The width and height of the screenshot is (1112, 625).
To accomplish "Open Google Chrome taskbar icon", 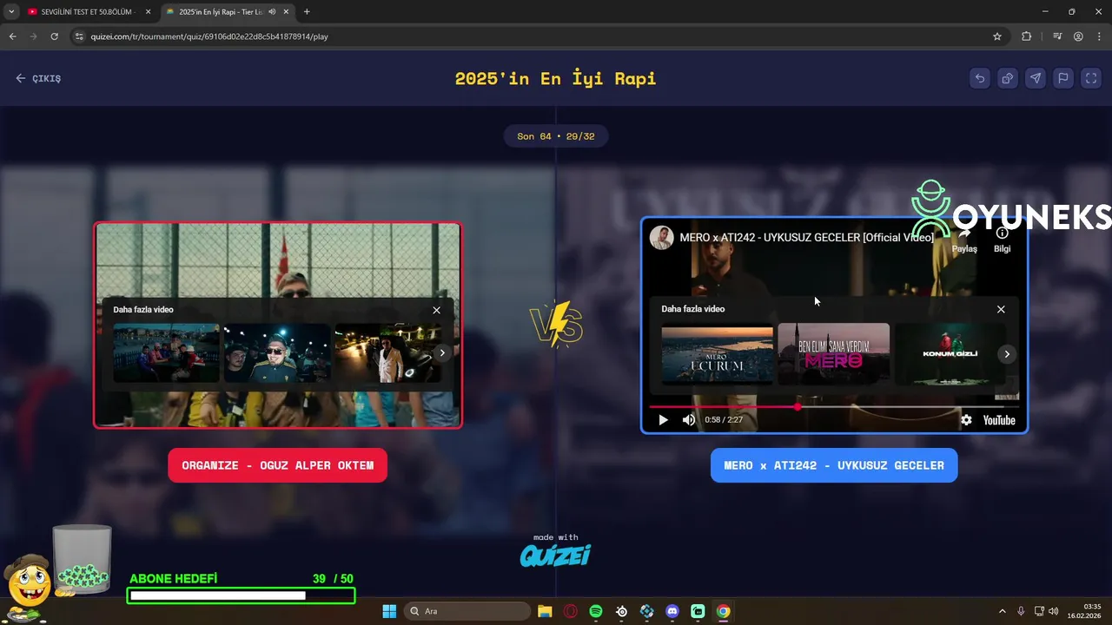I will tap(723, 611).
